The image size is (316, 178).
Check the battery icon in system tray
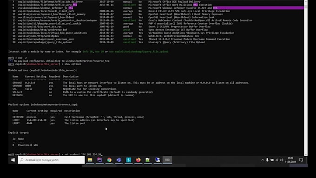click(x=272, y=160)
